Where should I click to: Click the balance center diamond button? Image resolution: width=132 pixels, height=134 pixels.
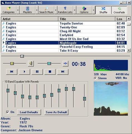(65, 64)
